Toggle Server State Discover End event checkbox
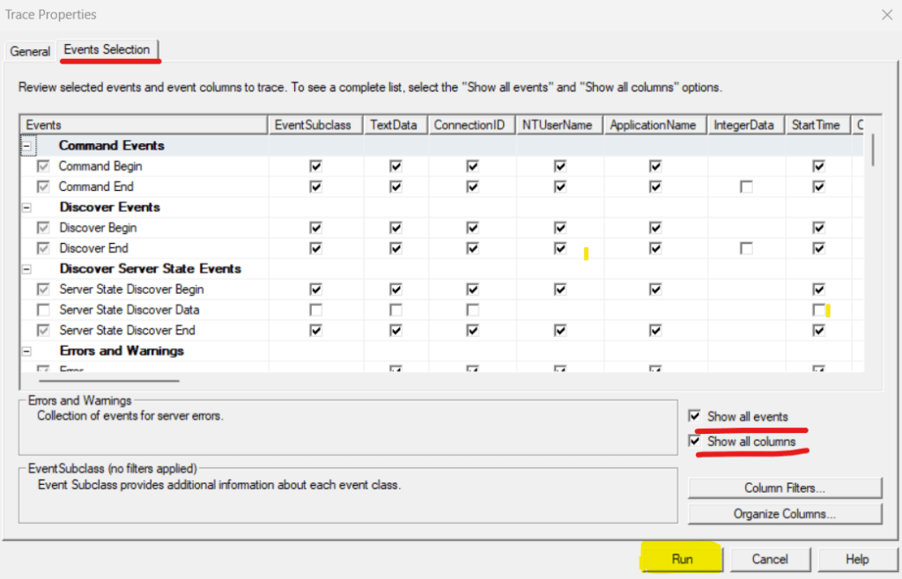 tap(43, 330)
